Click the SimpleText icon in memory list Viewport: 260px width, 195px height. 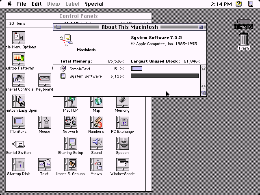coord(63,69)
